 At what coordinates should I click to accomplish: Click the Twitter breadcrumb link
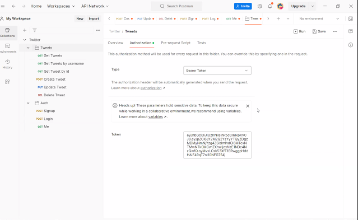tap(115, 31)
